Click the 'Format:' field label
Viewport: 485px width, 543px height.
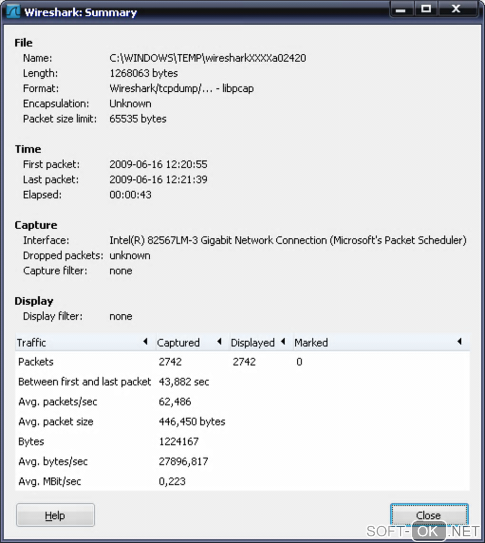41,88
